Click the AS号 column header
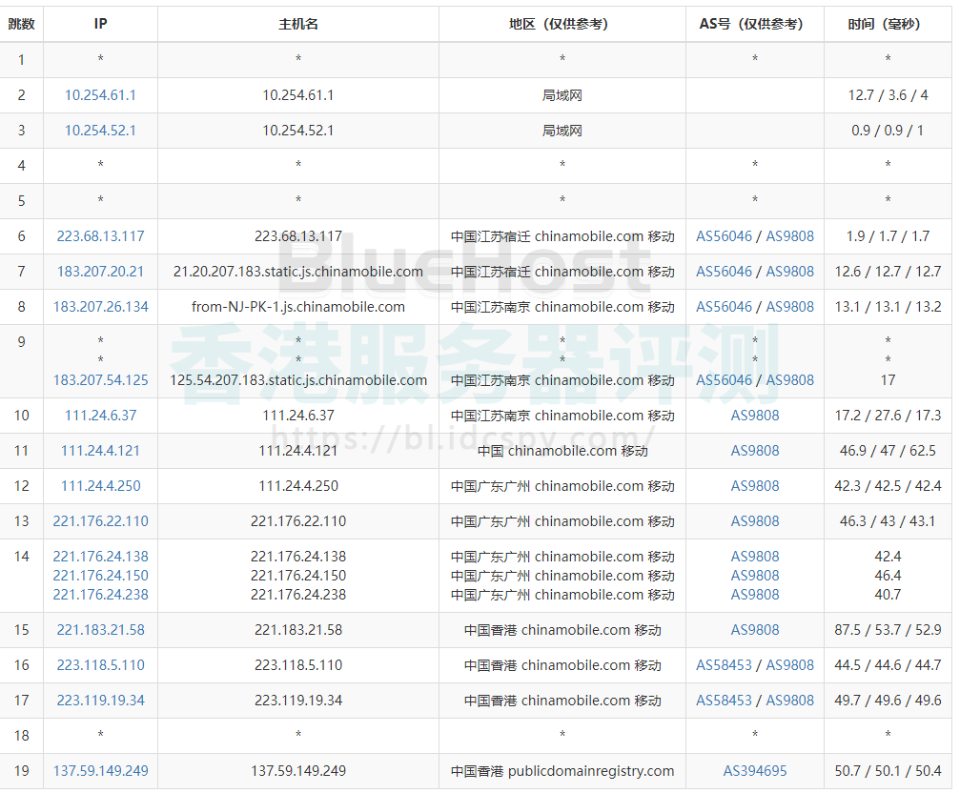 pos(754,24)
